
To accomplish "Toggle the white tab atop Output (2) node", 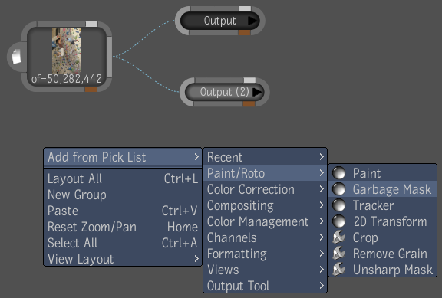I will tap(249, 80).
